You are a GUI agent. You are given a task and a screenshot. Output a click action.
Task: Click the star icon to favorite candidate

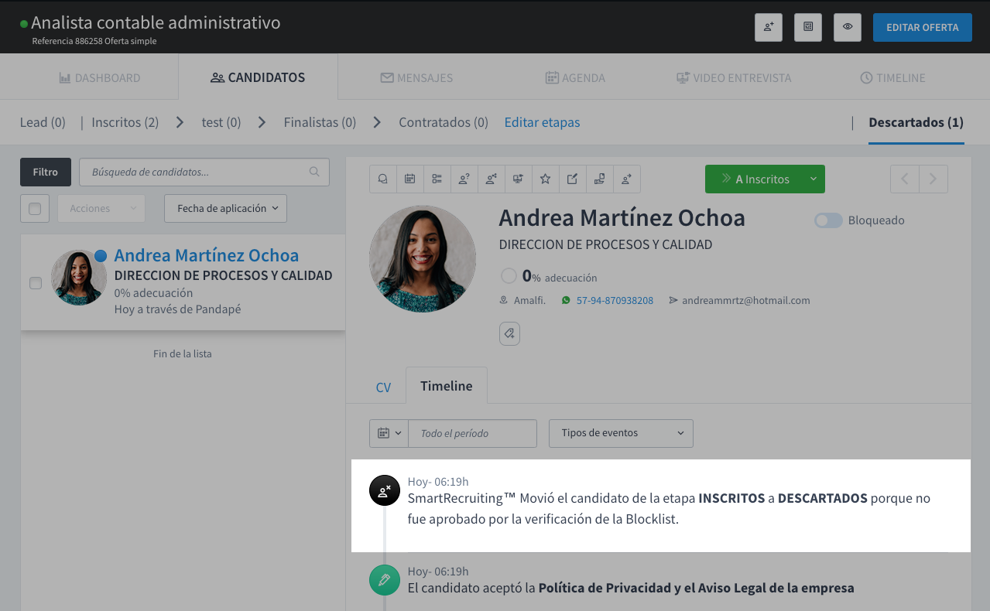coord(545,179)
